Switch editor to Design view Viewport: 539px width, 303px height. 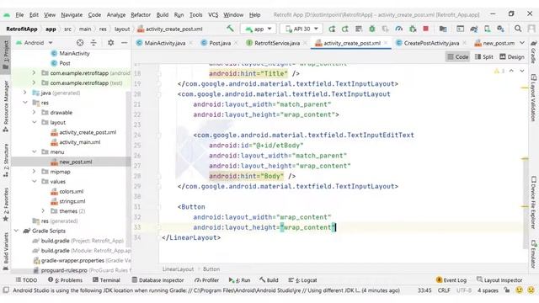pyautogui.click(x=512, y=56)
